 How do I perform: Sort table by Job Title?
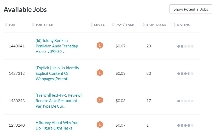33,25
